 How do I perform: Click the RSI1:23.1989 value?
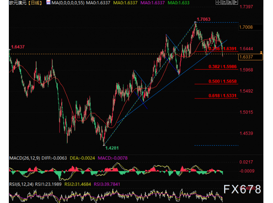(x=48, y=184)
